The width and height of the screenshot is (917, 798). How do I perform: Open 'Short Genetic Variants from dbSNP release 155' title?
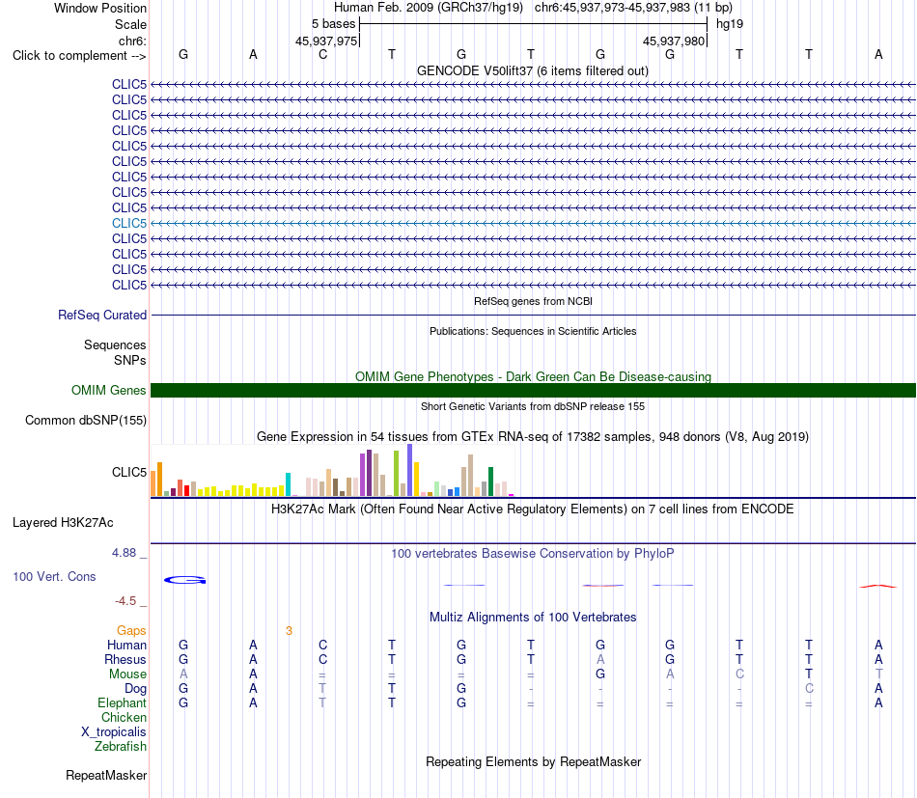pyautogui.click(x=533, y=406)
